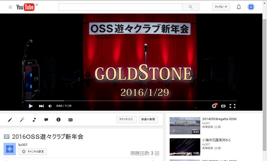Open the notifications bell
Screen dimensions: 267x161
239,7
